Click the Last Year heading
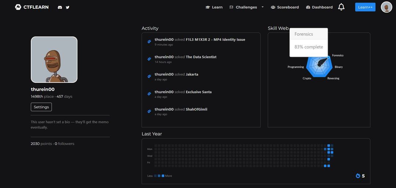This screenshot has height=188, width=396. pyautogui.click(x=152, y=134)
